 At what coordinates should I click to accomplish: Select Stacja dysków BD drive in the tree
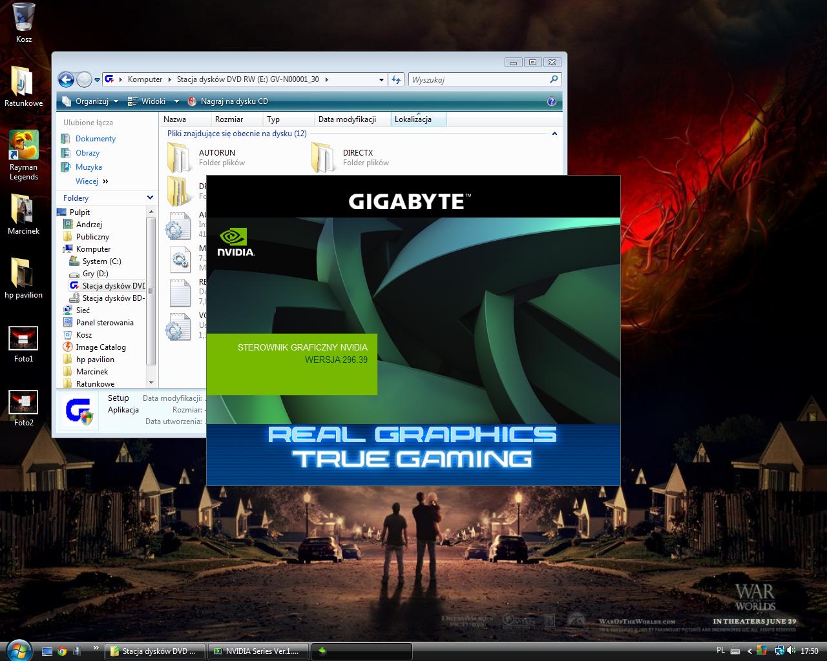pos(107,298)
